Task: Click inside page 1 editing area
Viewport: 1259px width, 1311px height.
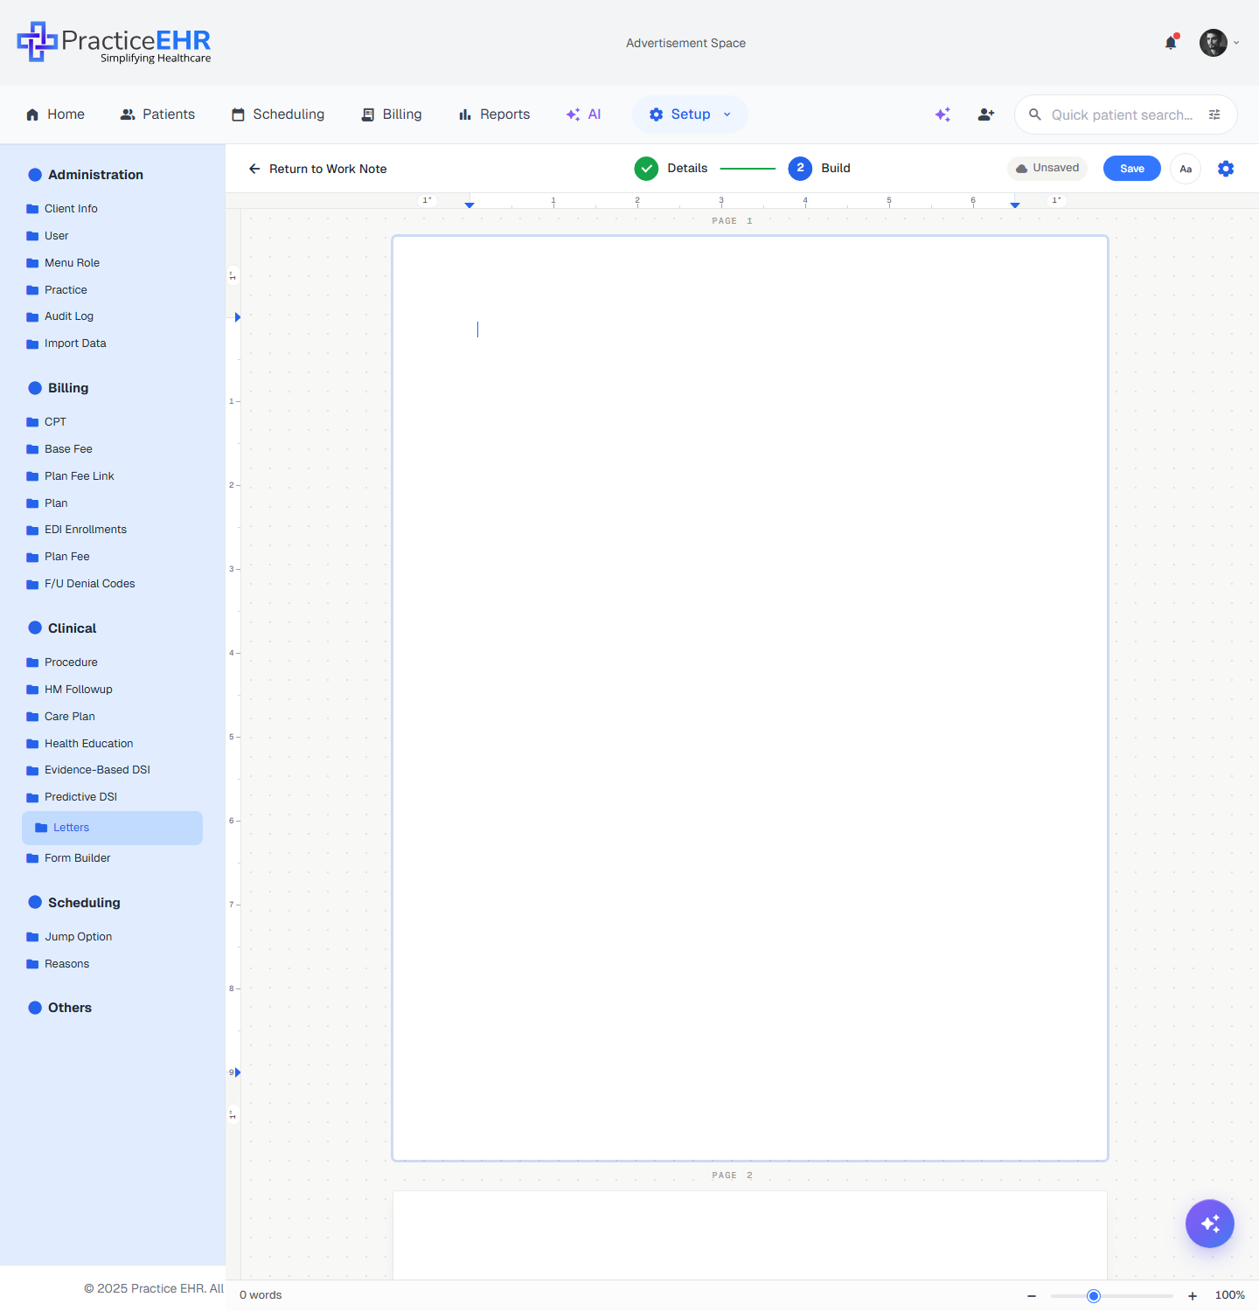Action: tap(750, 698)
